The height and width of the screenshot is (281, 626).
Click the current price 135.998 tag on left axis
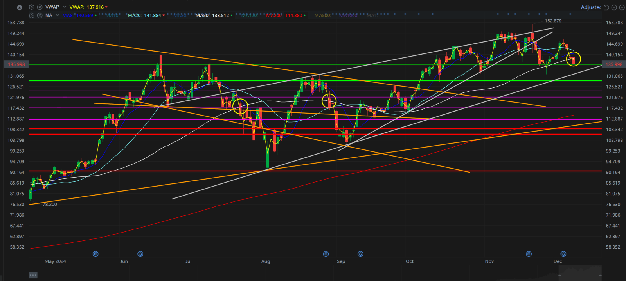16,64
